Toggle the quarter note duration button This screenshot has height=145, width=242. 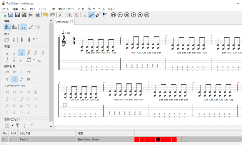coord(21,53)
